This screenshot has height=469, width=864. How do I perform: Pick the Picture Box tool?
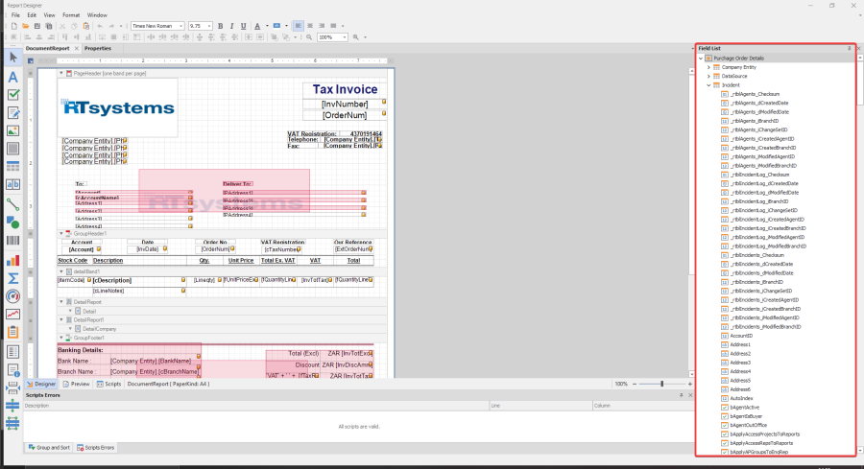tap(13, 131)
